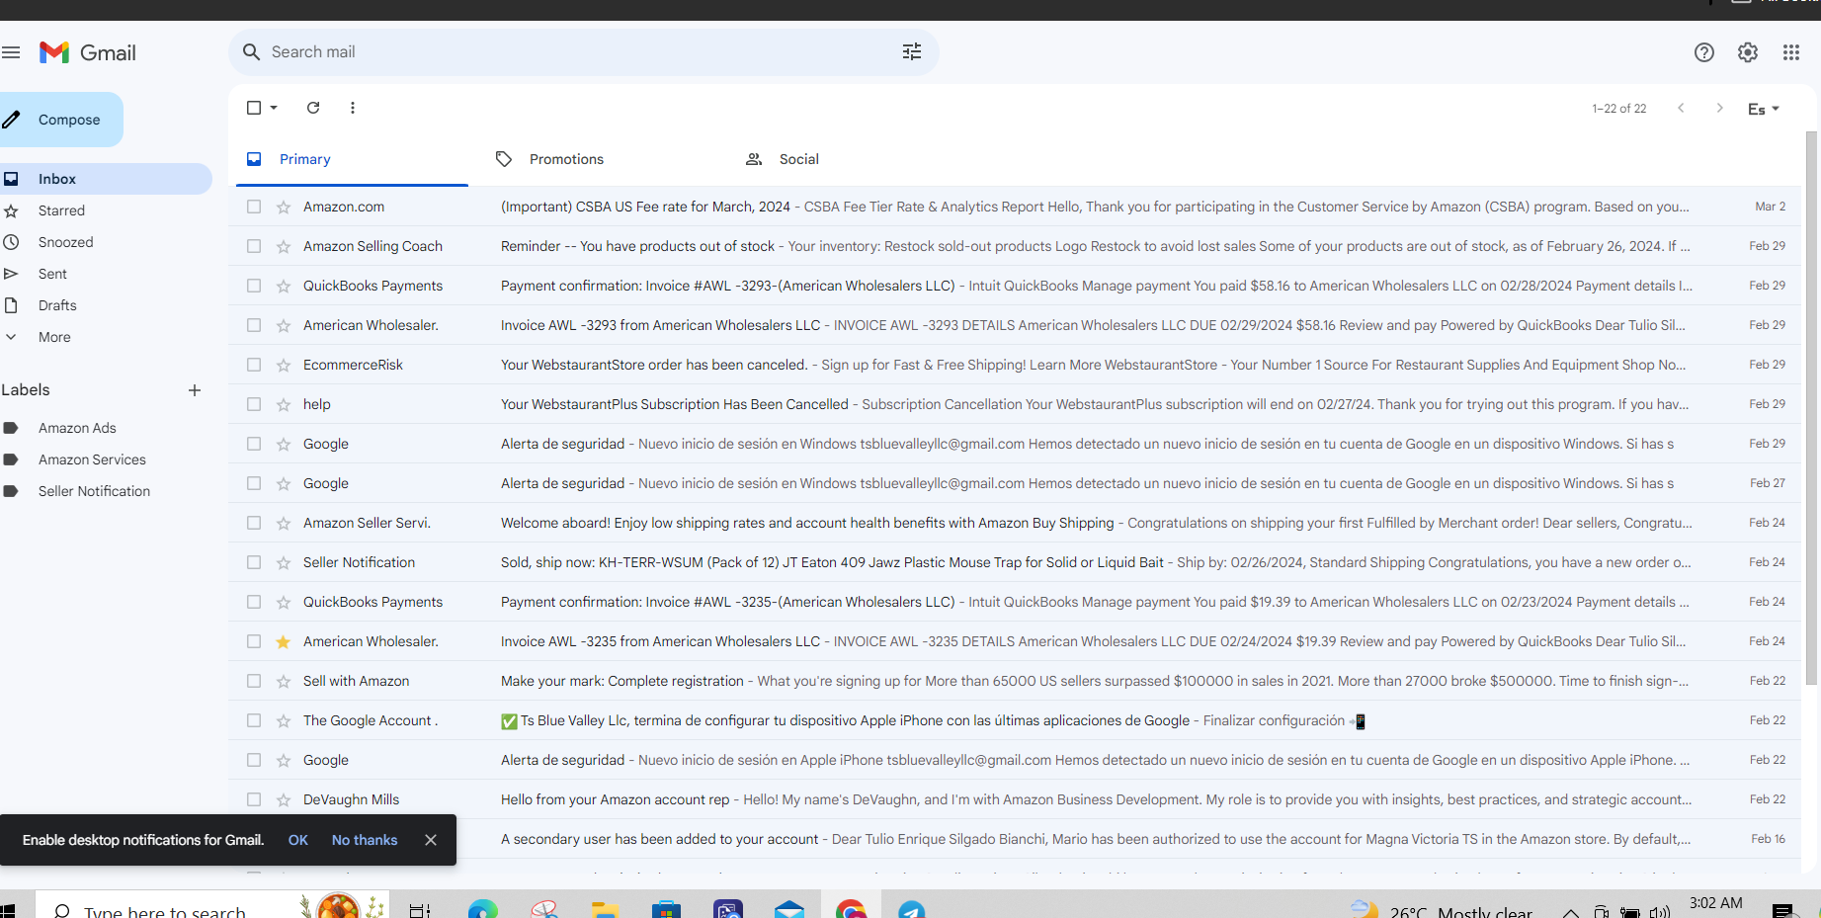Select the DeVaughn Mills email checkbox
The image size is (1821, 918).
point(254,799)
